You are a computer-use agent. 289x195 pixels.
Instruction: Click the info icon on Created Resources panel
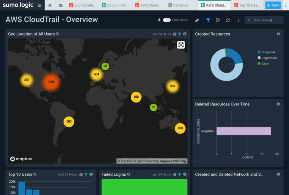[x=278, y=34]
